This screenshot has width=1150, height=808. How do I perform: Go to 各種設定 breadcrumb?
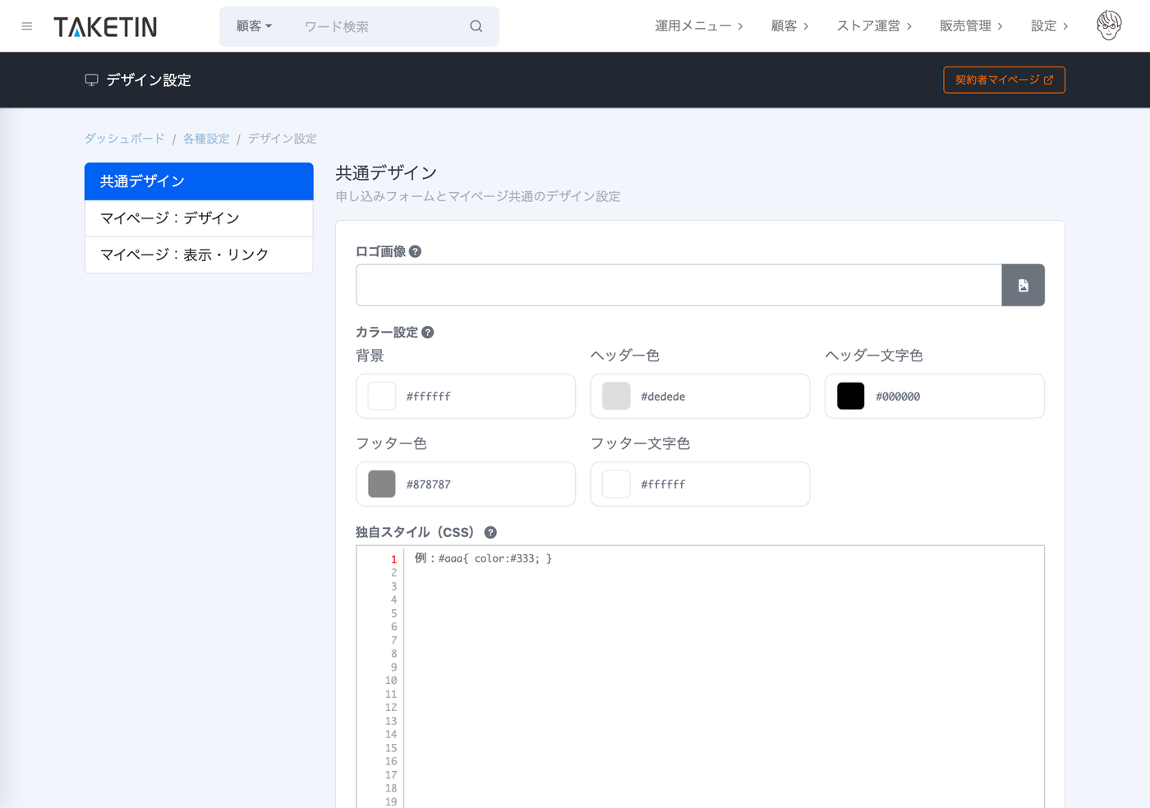(x=206, y=139)
